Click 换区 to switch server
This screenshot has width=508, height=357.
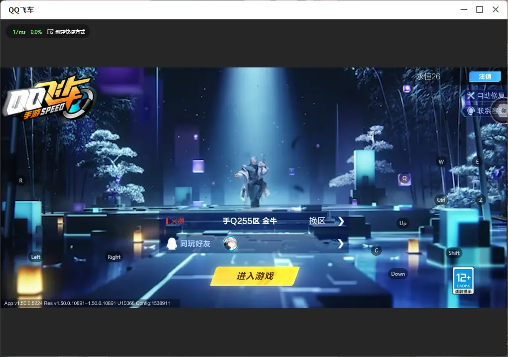(x=326, y=221)
